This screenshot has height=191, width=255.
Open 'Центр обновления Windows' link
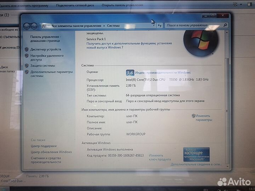coord(51,152)
